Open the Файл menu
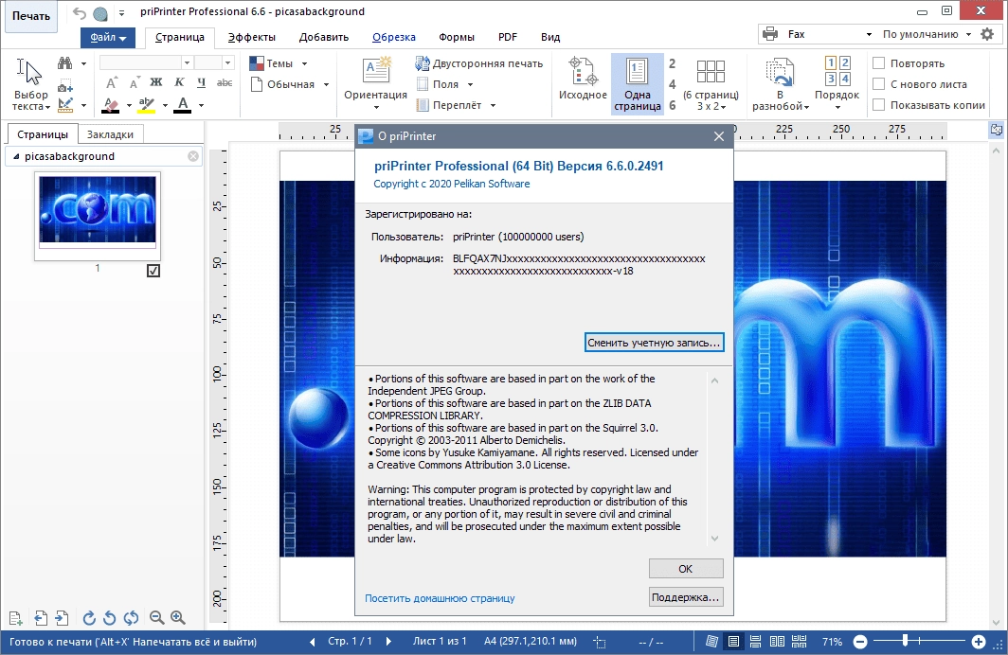Image resolution: width=1008 pixels, height=655 pixels. pos(107,37)
